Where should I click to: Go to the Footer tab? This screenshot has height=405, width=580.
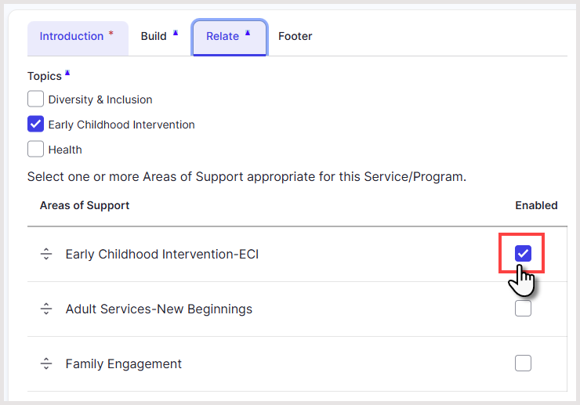[x=295, y=36]
